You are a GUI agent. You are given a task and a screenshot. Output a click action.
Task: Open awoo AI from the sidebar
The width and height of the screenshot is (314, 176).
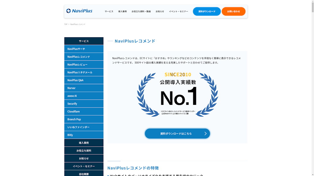click(x=84, y=96)
